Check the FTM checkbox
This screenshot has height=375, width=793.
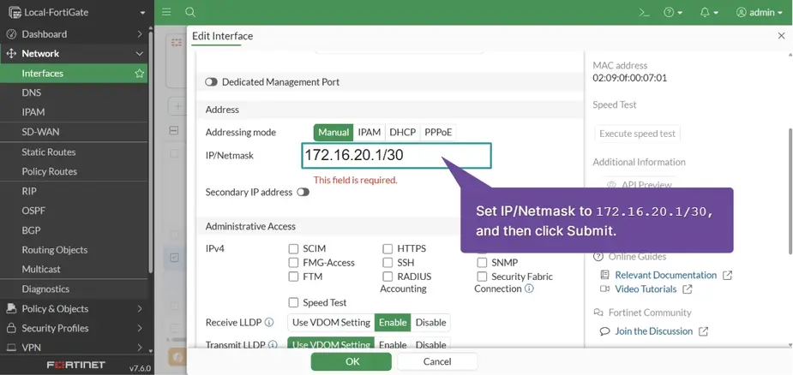coord(293,277)
